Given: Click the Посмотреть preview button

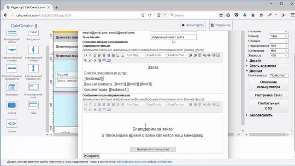Looking at the screenshot, I should tap(193, 25).
